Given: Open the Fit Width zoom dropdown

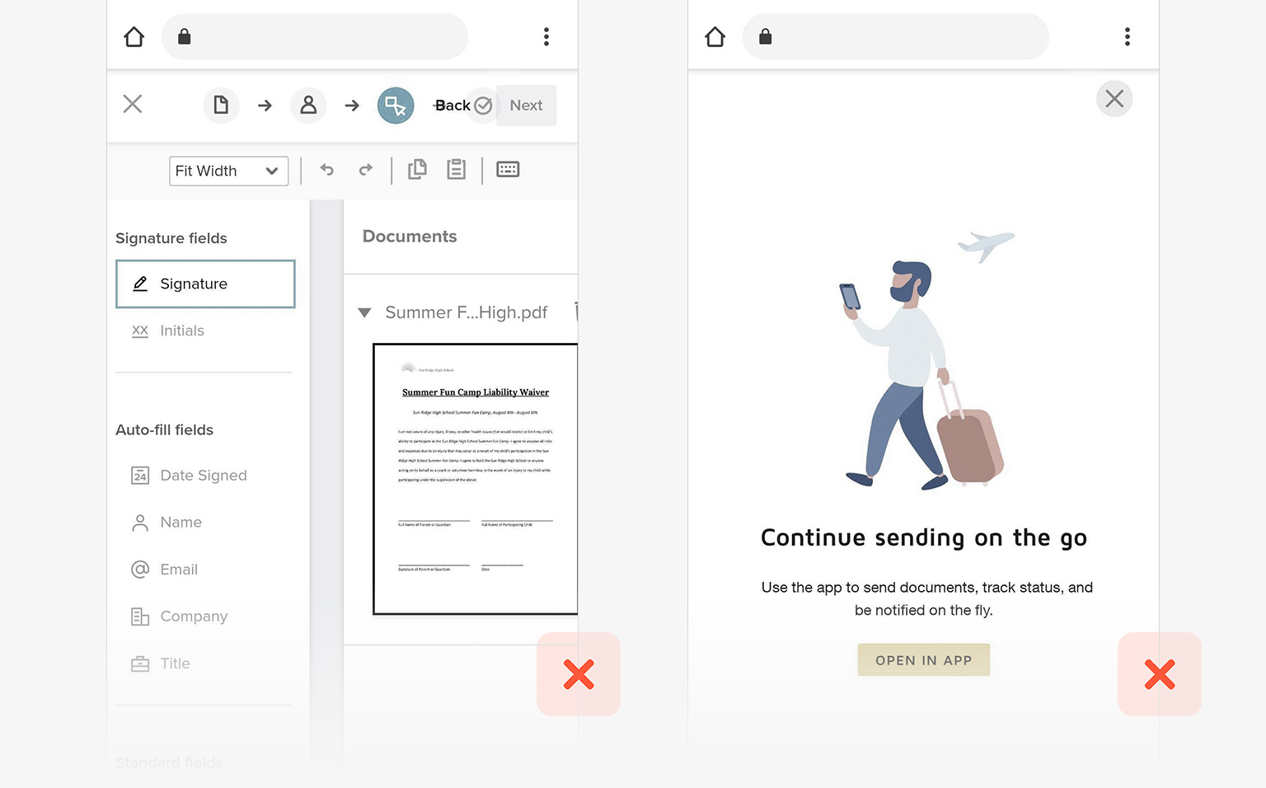Looking at the screenshot, I should click(228, 171).
